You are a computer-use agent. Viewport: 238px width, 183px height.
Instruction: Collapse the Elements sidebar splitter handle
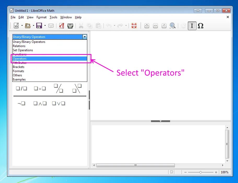pos(89,100)
